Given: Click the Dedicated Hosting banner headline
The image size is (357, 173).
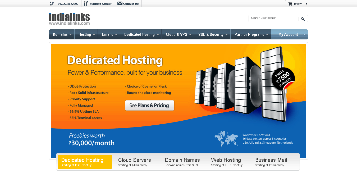Looking at the screenshot, I should coord(115,60).
